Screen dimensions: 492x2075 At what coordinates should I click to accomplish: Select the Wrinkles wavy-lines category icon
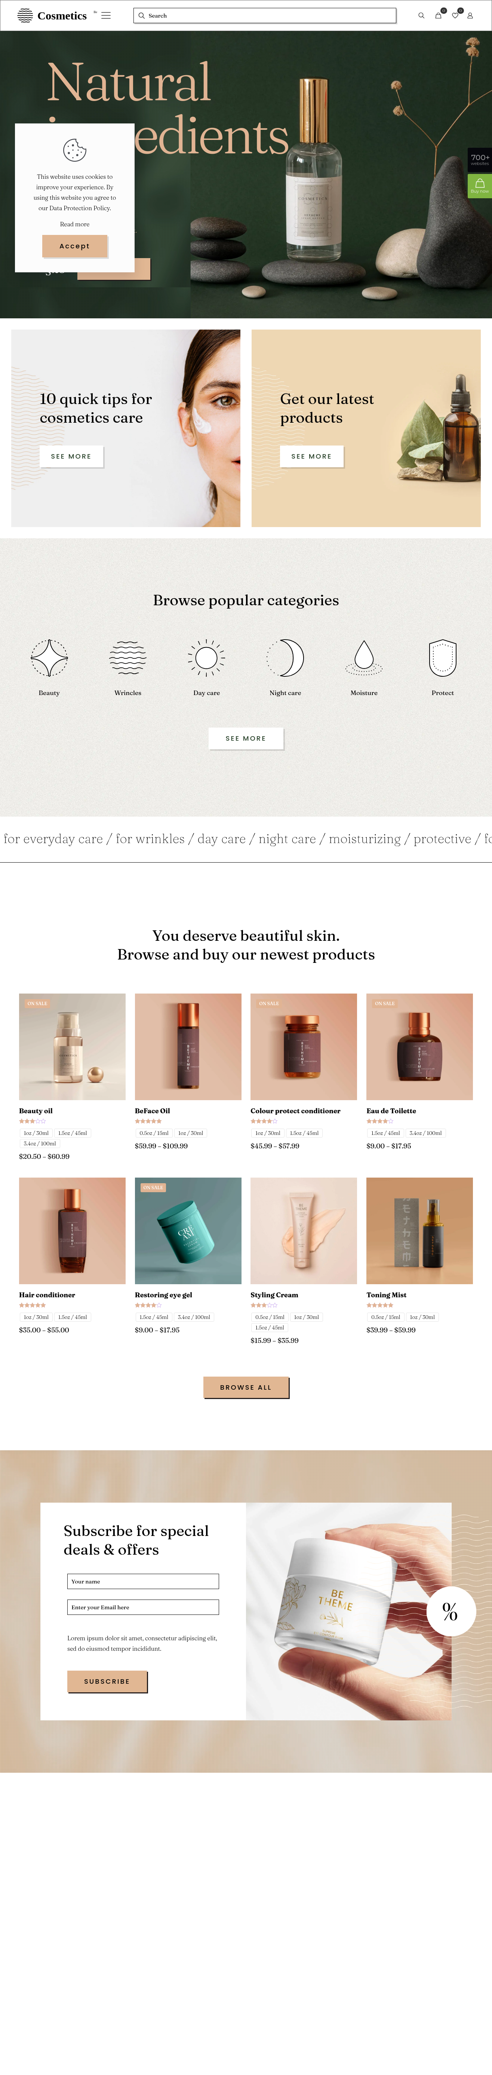(127, 659)
